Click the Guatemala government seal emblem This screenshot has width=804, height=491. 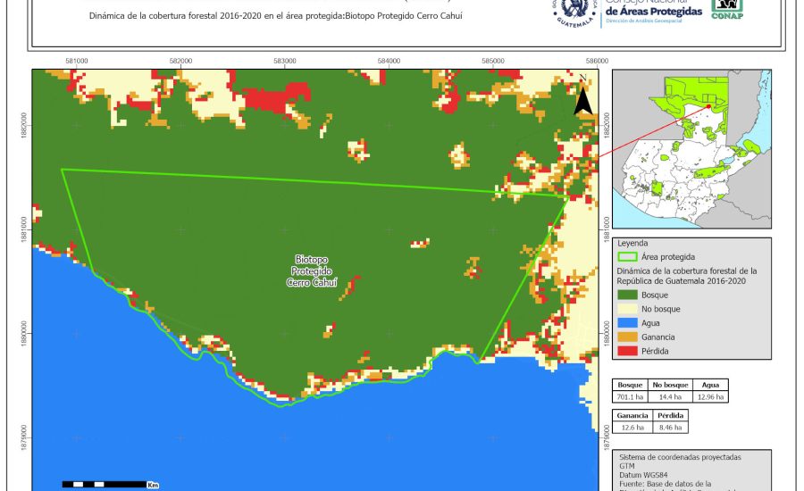click(x=579, y=12)
